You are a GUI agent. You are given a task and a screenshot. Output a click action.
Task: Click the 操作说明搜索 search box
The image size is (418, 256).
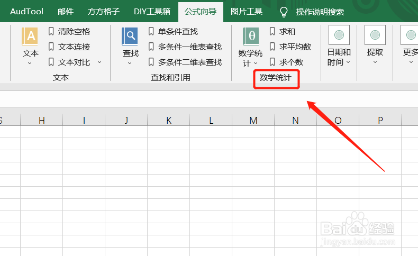[x=320, y=12]
